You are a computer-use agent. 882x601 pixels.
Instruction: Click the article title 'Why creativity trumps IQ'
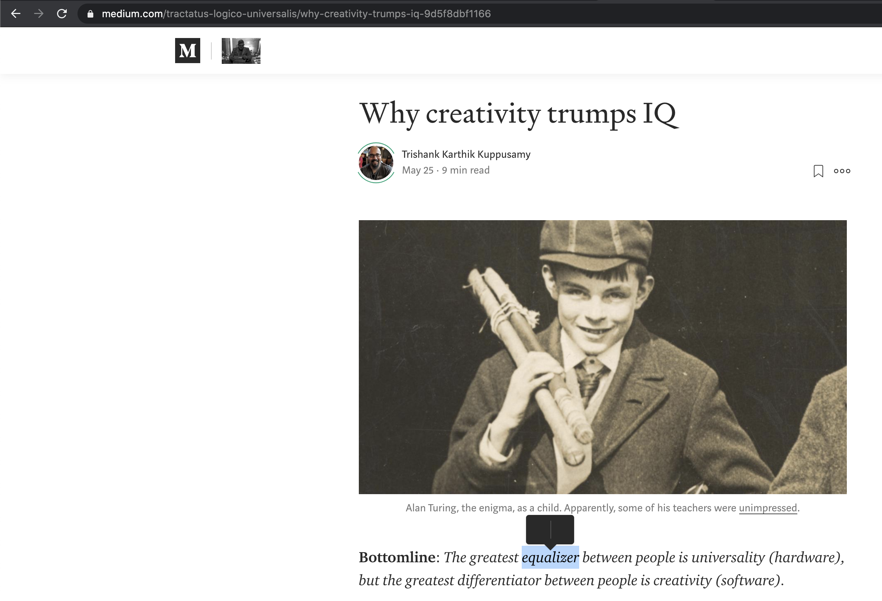pyautogui.click(x=519, y=113)
